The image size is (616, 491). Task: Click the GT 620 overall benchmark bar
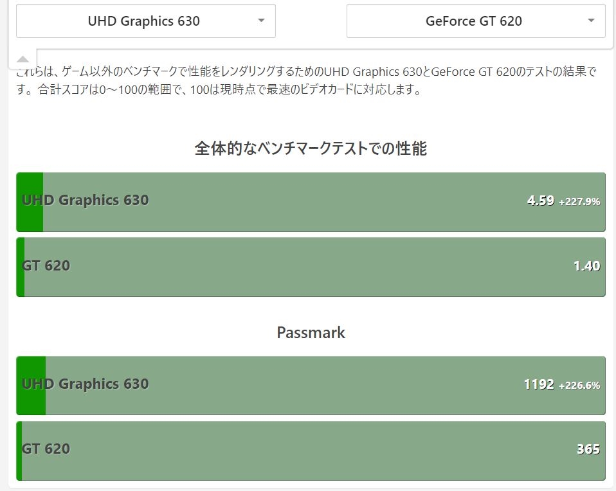(x=311, y=267)
